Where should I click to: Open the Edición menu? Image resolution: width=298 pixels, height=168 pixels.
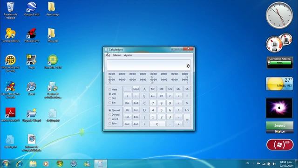click(117, 55)
